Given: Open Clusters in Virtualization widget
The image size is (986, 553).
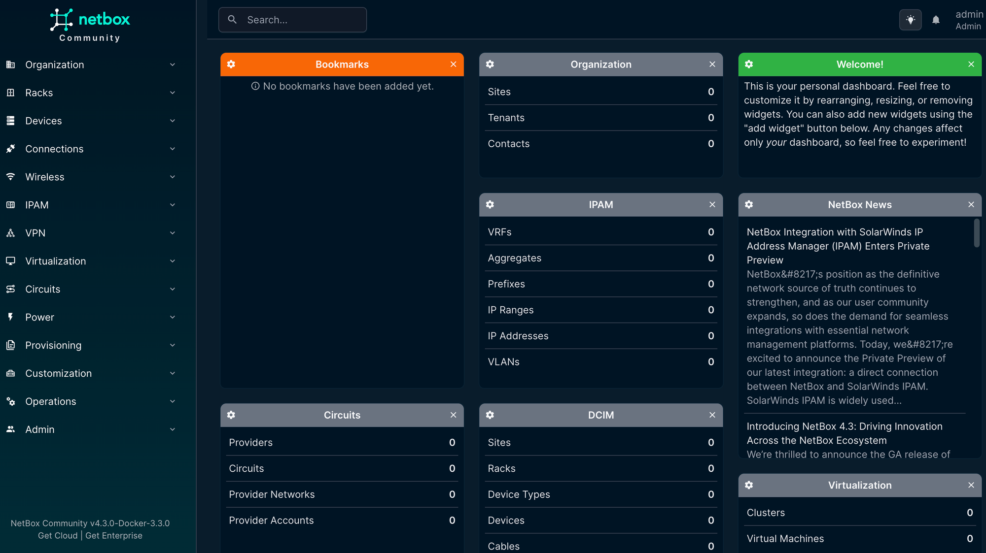Looking at the screenshot, I should (859, 513).
